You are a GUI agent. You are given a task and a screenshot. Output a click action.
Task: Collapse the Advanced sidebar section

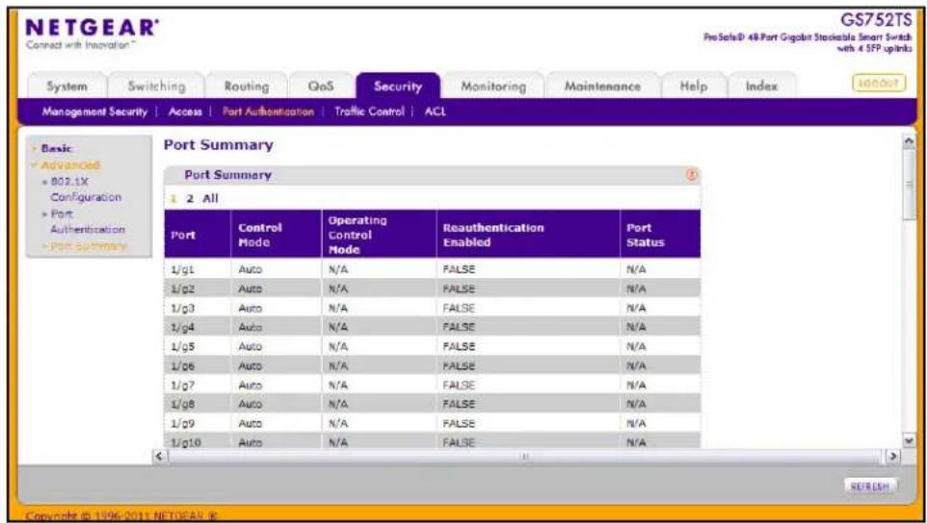point(69,165)
